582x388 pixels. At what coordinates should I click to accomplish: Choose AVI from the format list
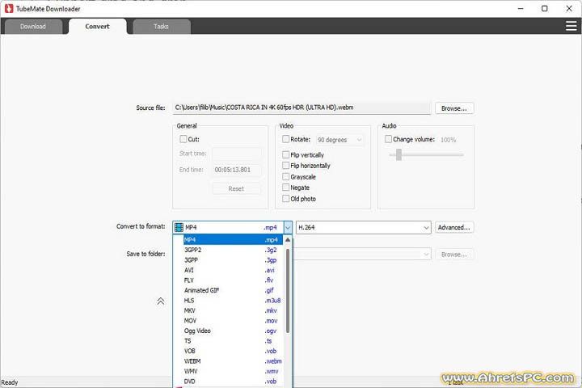[233, 270]
